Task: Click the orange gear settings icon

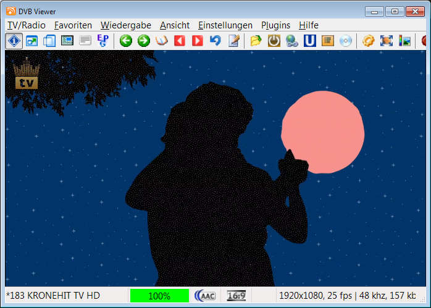Action: click(x=369, y=41)
